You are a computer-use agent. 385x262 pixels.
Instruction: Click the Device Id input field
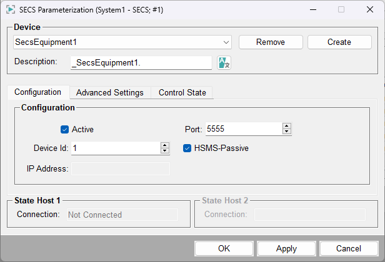pyautogui.click(x=115, y=148)
